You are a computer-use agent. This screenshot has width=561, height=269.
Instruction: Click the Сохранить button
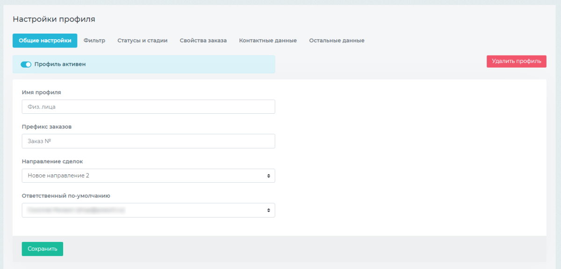(x=43, y=249)
